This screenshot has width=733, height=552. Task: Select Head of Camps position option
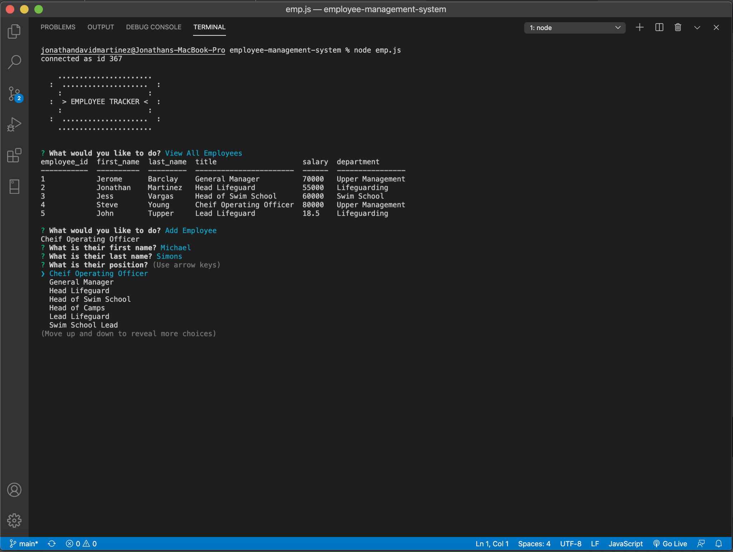click(77, 308)
